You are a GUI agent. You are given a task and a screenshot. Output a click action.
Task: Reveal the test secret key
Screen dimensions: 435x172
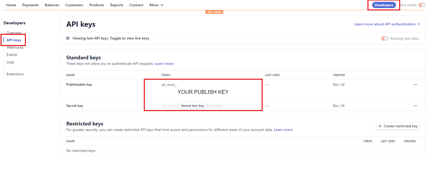192,106
